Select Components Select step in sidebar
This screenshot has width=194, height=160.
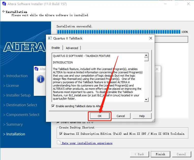pos(21,115)
